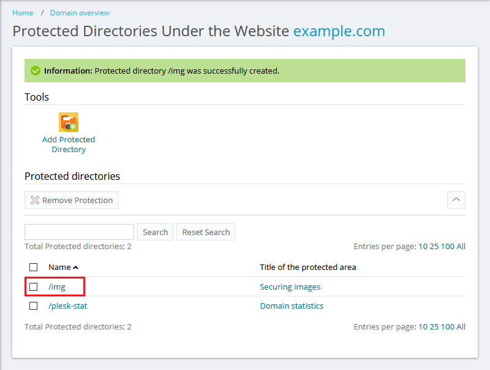The image size is (490, 370).
Task: Open the example.com title link
Action: point(339,31)
